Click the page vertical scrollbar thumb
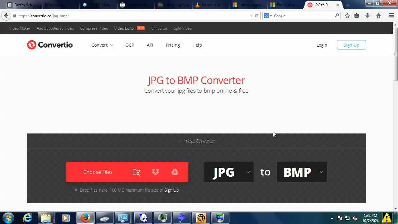Screen dimensions: 398x224 tap(396, 54)
